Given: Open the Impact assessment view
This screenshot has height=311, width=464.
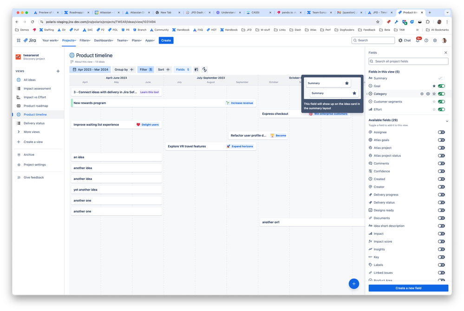Looking at the screenshot, I should (x=38, y=89).
